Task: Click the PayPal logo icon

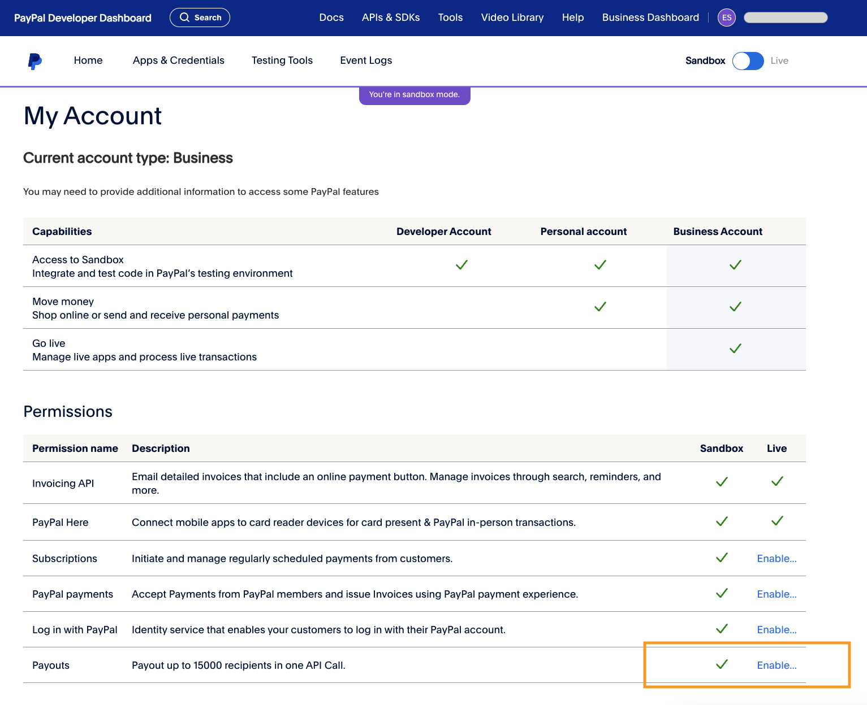Action: 35,61
